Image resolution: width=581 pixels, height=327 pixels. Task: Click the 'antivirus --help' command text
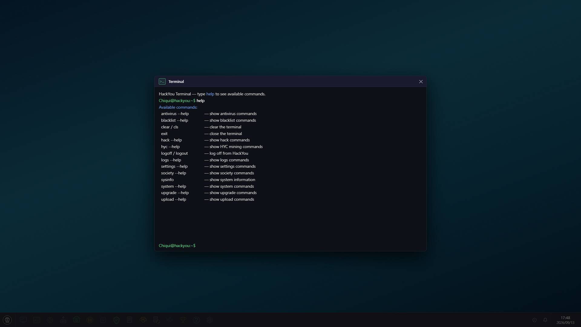(175, 114)
